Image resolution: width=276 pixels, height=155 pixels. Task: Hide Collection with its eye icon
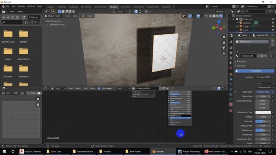pyautogui.click(x=273, y=19)
